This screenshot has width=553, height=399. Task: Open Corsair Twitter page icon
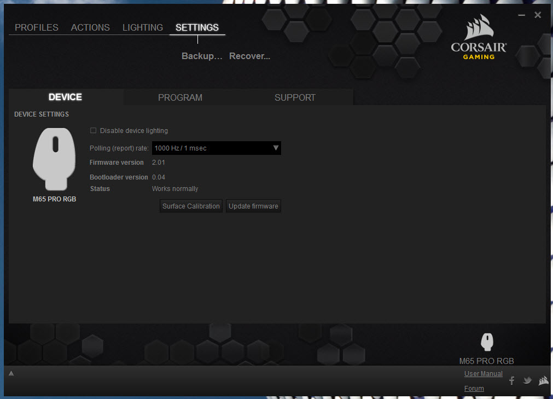528,380
